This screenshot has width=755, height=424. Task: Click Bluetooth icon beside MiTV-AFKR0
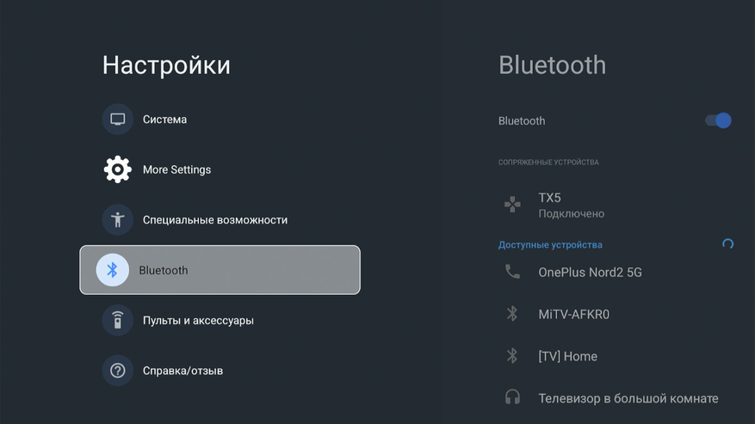(512, 314)
